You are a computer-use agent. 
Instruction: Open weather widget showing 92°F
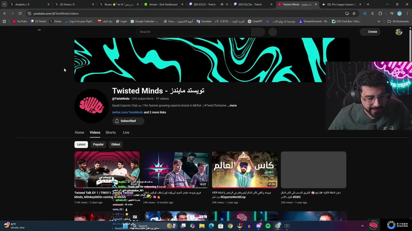pyautogui.click(x=14, y=226)
